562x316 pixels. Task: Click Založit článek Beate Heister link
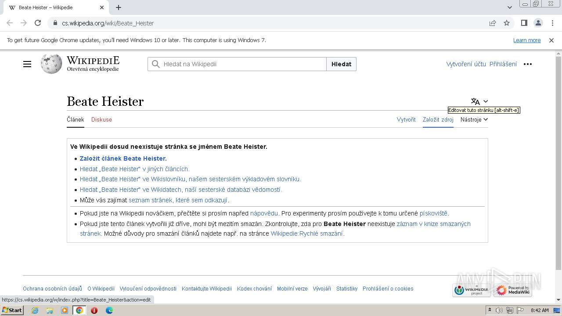click(x=123, y=158)
